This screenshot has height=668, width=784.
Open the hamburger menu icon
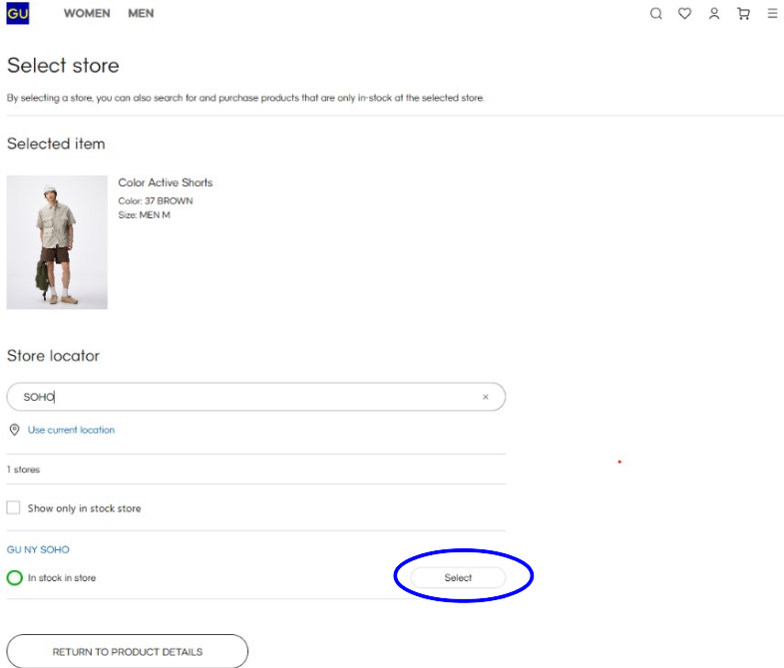pos(772,14)
